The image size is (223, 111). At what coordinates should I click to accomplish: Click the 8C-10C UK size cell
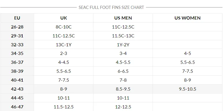coord(63,27)
